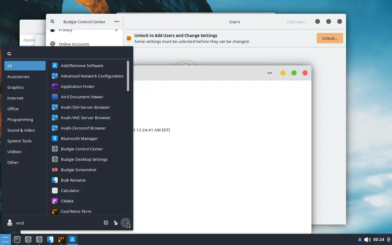Click Unlock in the Users panel
Viewport: 392px width, 245px height.
pyautogui.click(x=330, y=38)
